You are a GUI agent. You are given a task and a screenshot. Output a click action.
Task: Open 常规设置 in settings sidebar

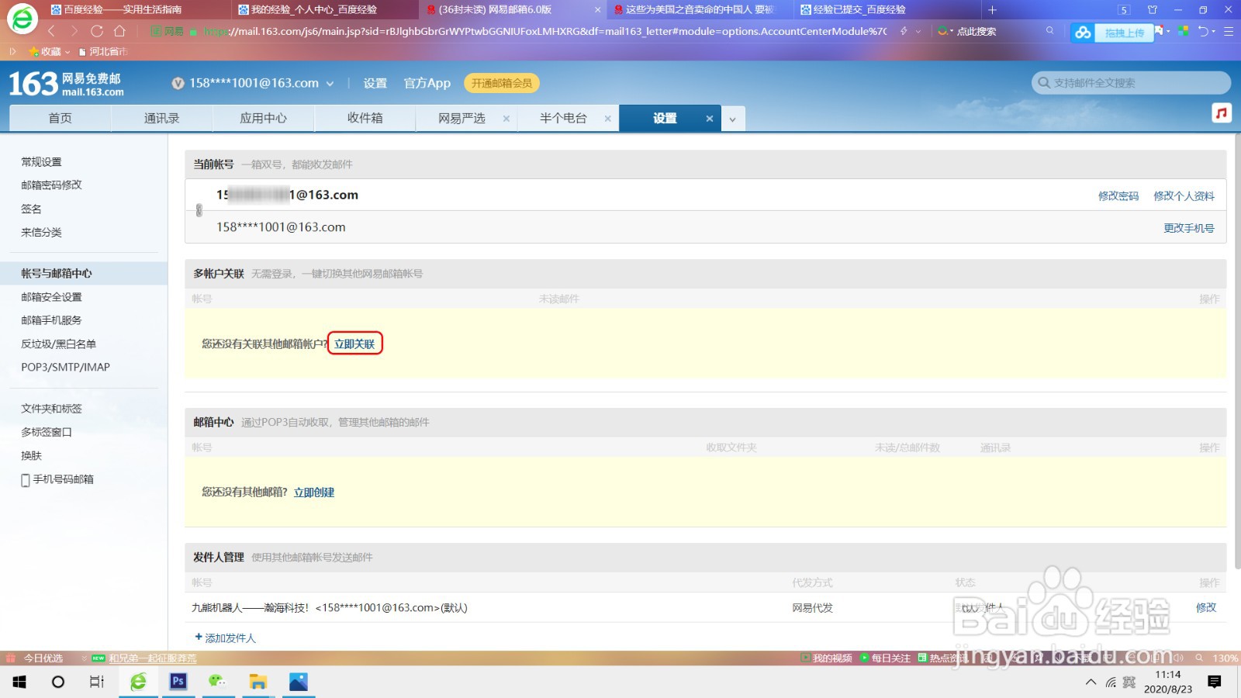41,161
